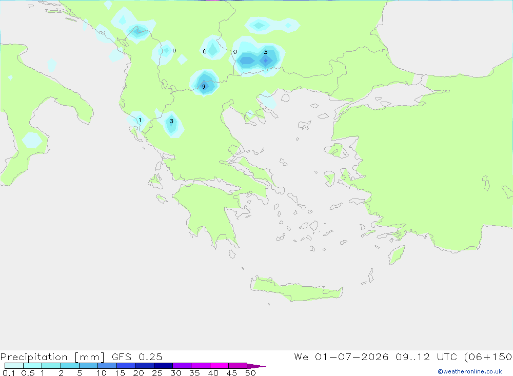Click the legend label '30'
The height and width of the screenshot is (376, 513).
(175, 373)
